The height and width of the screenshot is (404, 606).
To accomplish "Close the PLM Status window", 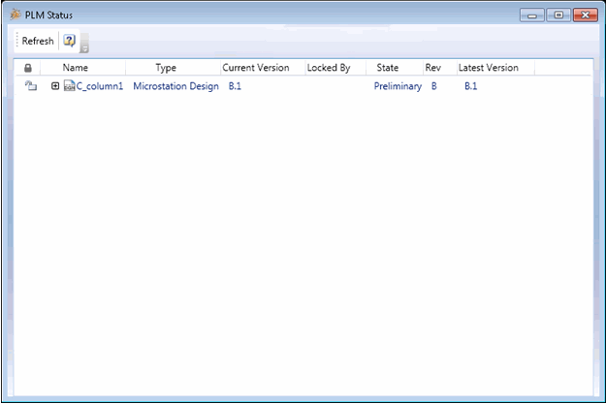I will point(585,16).
